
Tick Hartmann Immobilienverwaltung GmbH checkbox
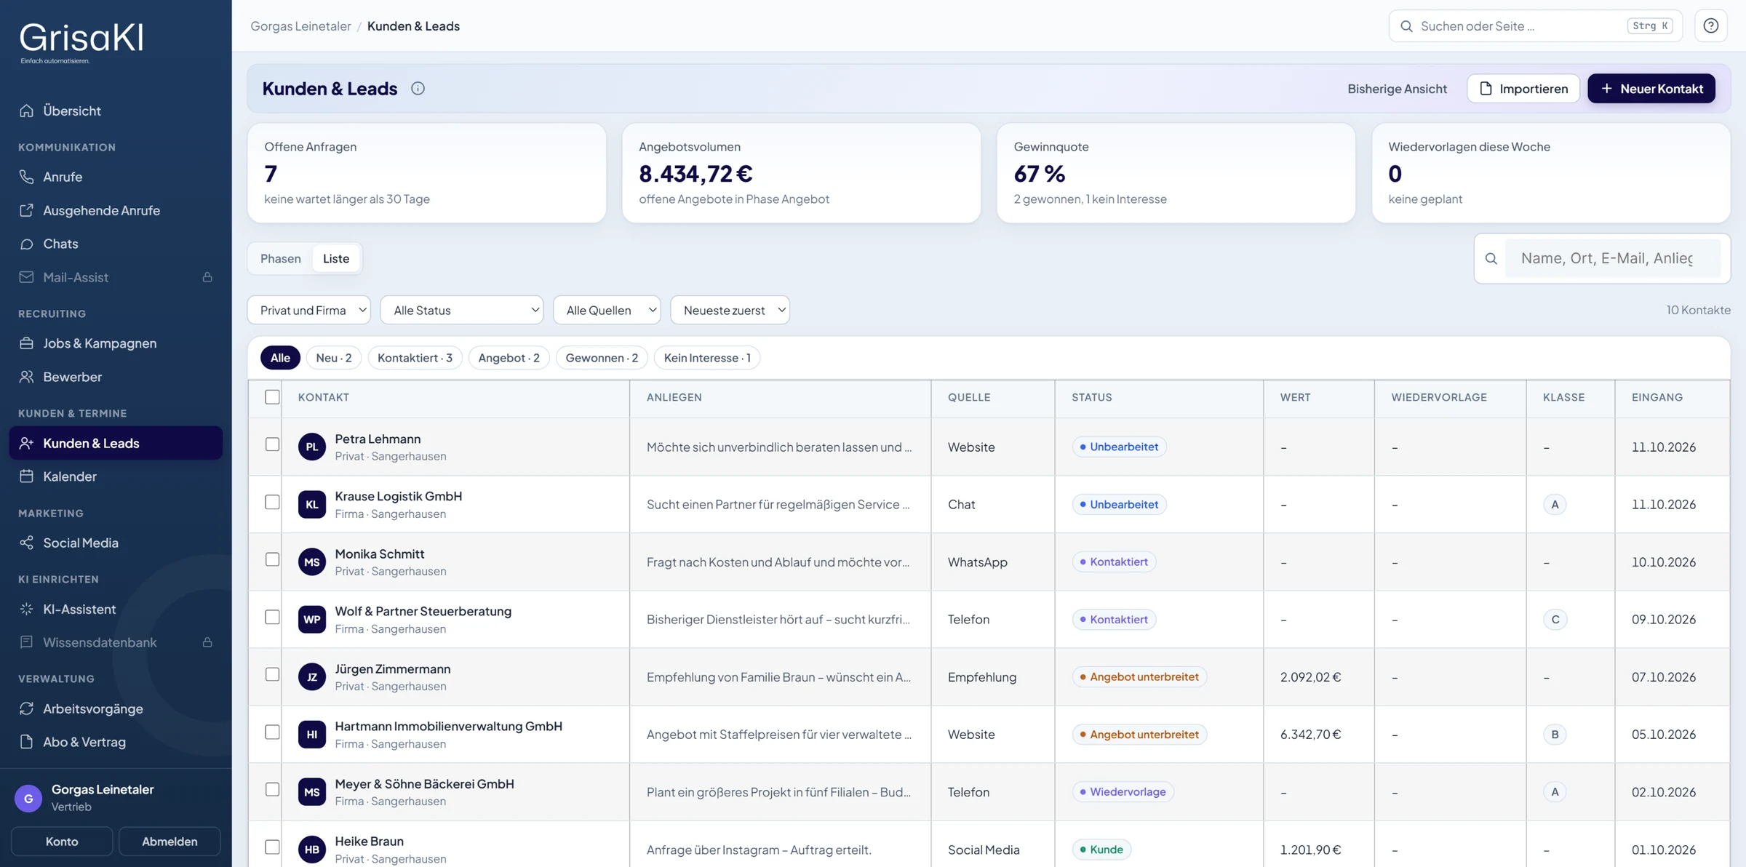[272, 732]
